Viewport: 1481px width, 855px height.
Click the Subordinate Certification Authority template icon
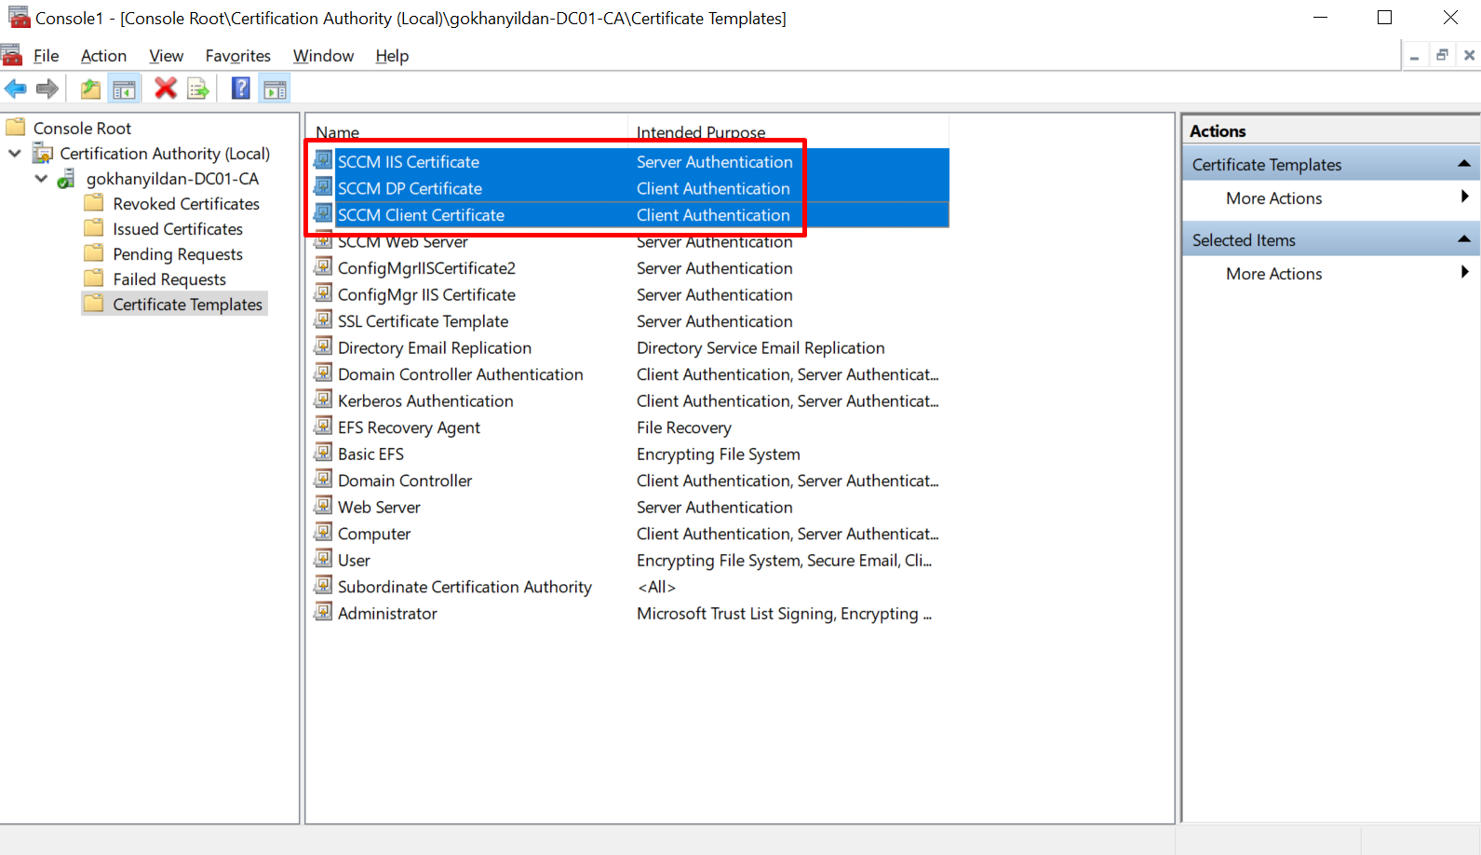pos(323,585)
